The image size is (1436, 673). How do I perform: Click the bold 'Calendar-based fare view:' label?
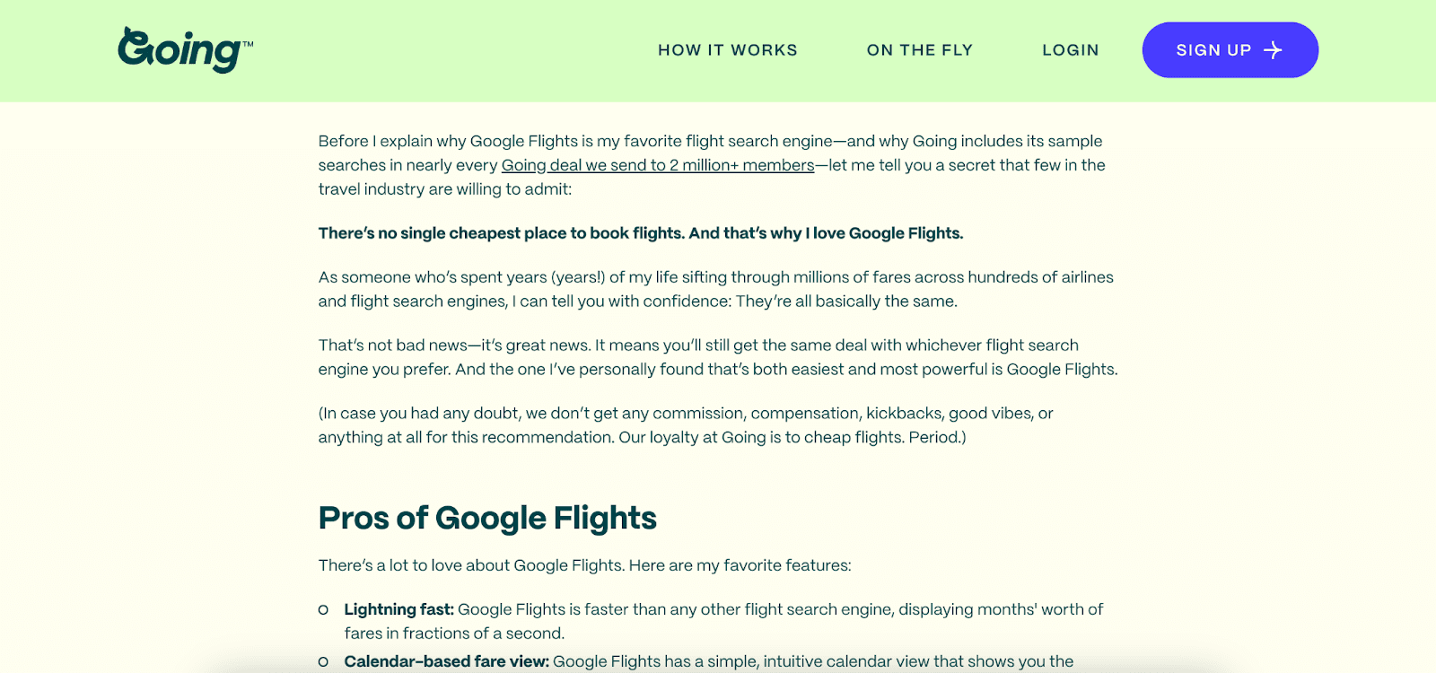coord(446,661)
